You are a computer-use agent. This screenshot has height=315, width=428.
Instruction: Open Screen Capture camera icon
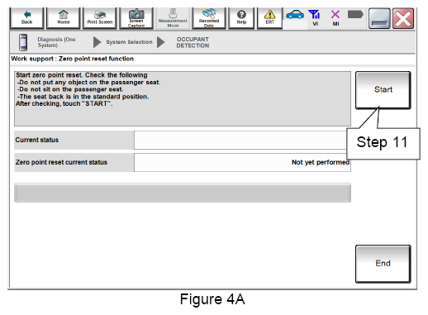[136, 18]
